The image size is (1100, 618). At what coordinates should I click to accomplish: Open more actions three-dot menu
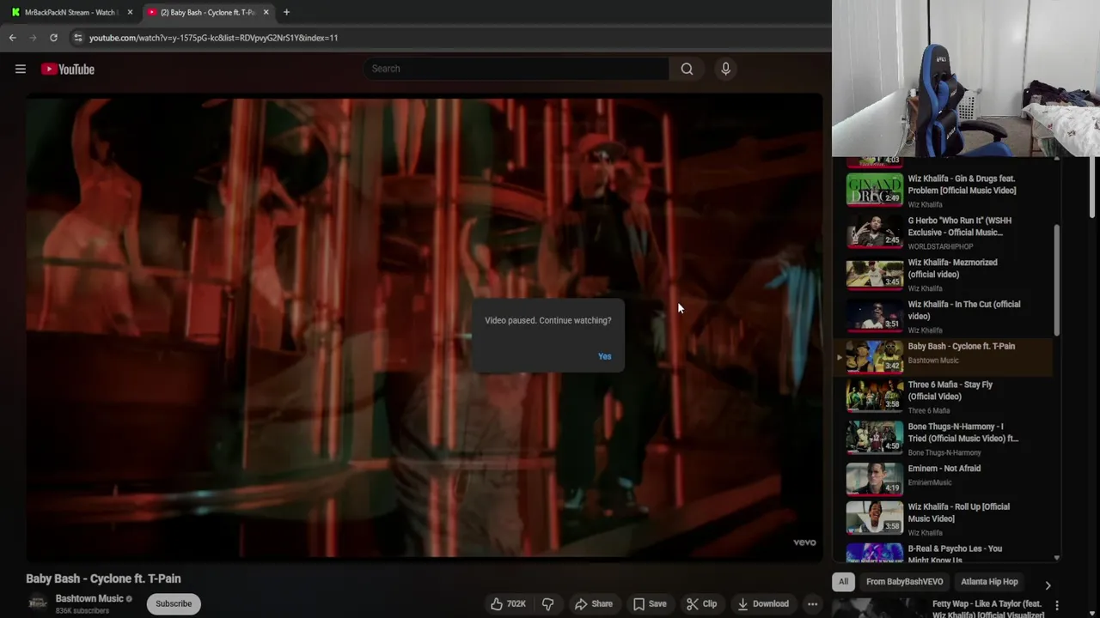pos(812,603)
